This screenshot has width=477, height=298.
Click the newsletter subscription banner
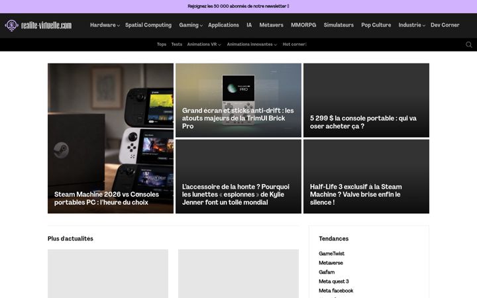(x=238, y=6)
